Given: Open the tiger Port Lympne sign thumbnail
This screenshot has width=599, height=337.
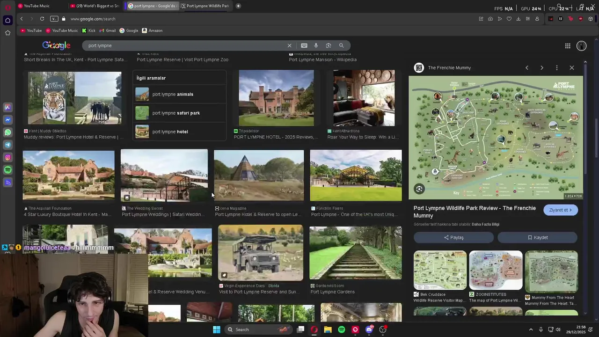Looking at the screenshot, I should pos(75,98).
